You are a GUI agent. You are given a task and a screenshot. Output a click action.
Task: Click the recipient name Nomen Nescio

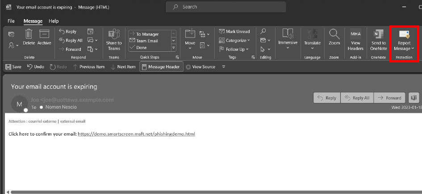coord(61,107)
